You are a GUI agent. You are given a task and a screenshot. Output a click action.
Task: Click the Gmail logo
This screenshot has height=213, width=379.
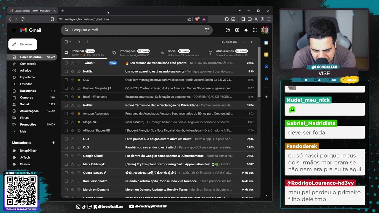click(30, 30)
